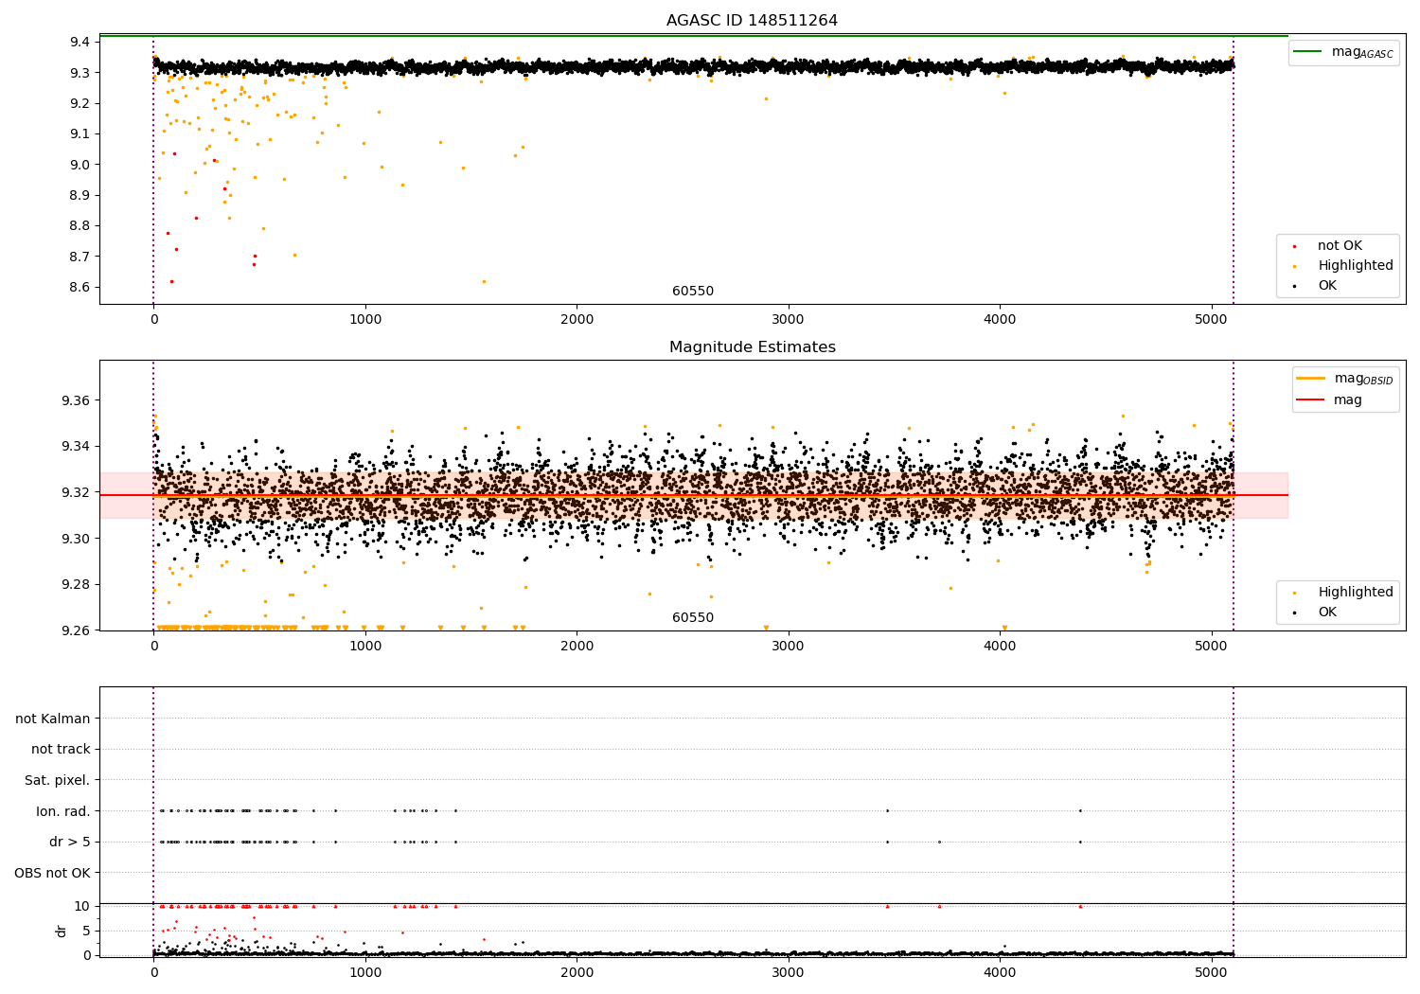Click the 9.26 tick on middle plot
The image size is (1420, 994).
coord(76,630)
